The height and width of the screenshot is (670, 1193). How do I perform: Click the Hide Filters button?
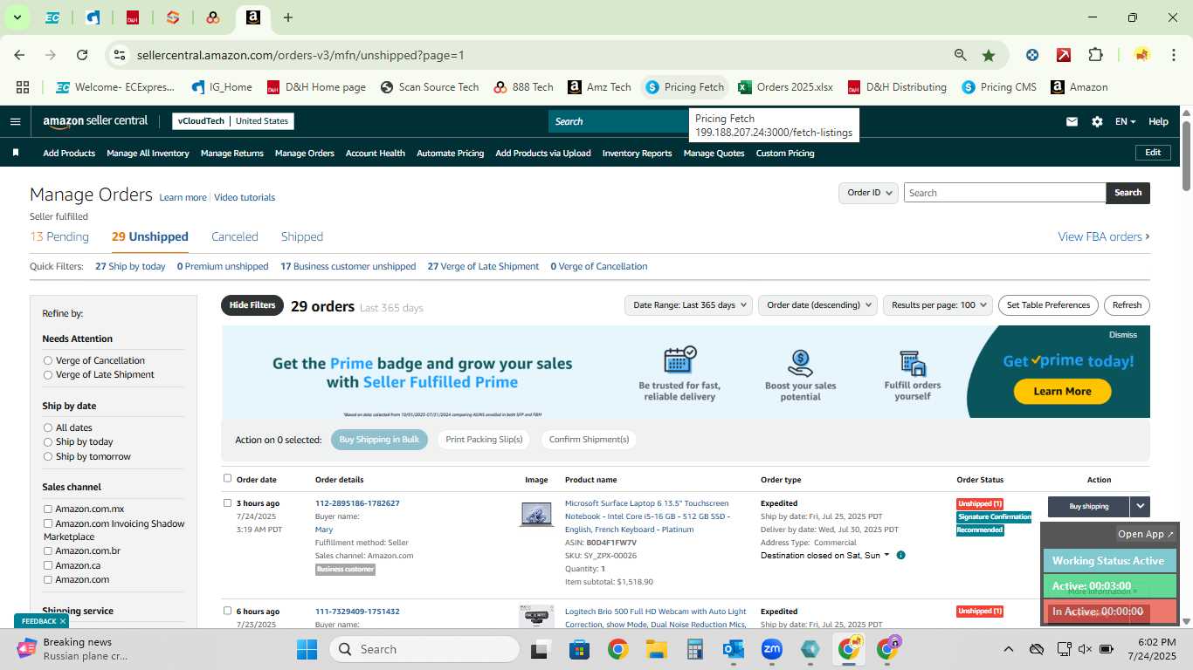[252, 305]
